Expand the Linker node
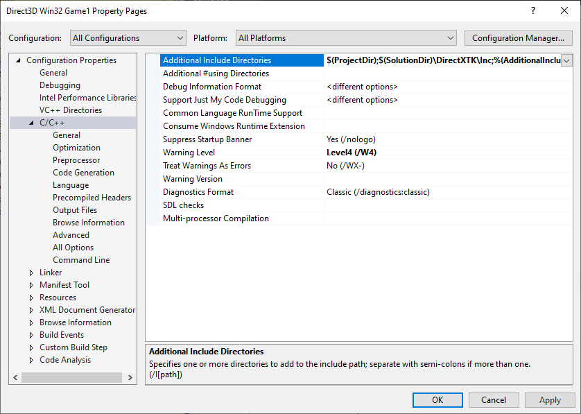Image resolution: width=581 pixels, height=414 pixels. (x=31, y=273)
